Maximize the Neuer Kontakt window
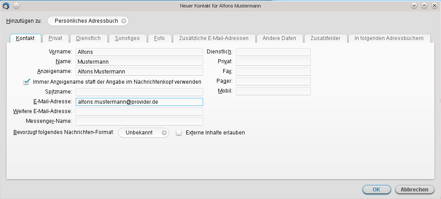Image resolution: width=441 pixels, height=199 pixels. [x=424, y=5]
